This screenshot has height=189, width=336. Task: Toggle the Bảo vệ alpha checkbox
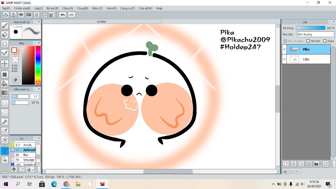285,41
